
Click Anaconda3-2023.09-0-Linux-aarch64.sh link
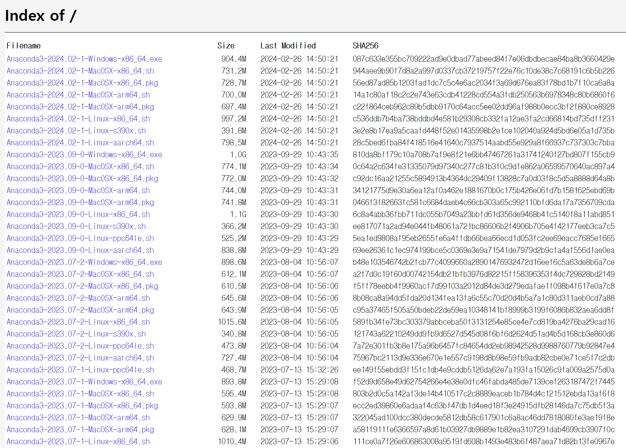tap(80, 250)
